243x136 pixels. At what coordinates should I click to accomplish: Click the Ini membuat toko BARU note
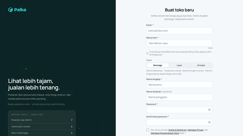coord(180,53)
